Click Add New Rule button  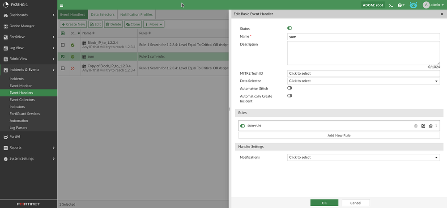pos(339,135)
